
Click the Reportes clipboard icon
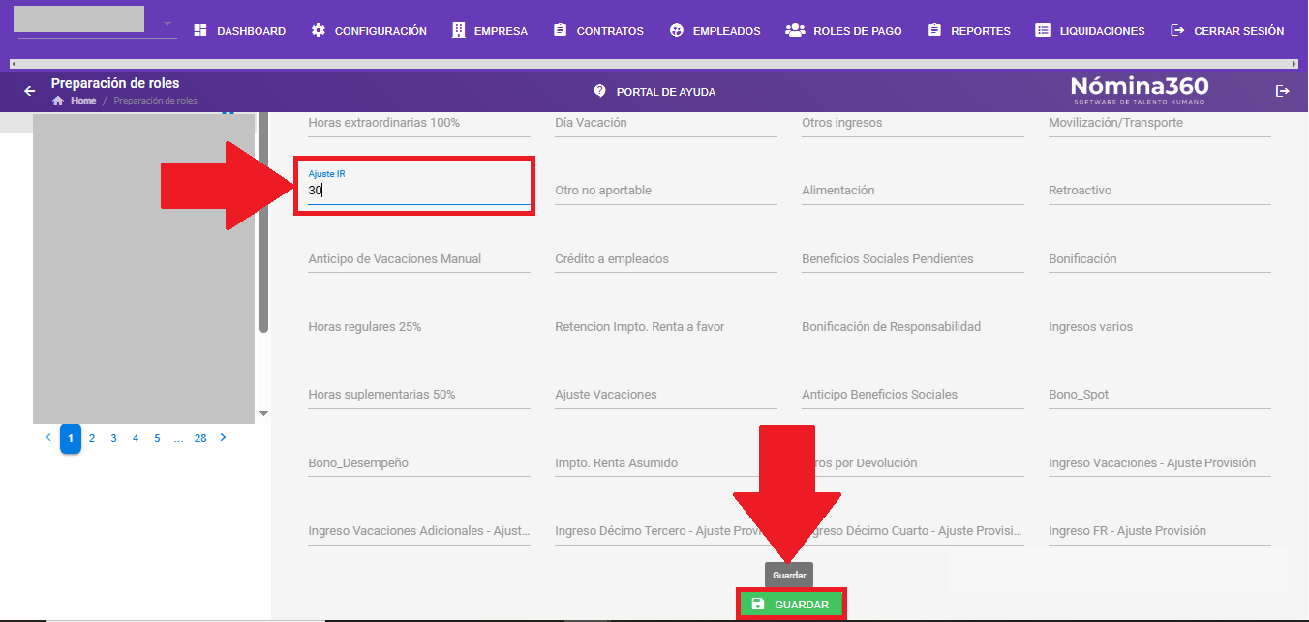(x=934, y=31)
